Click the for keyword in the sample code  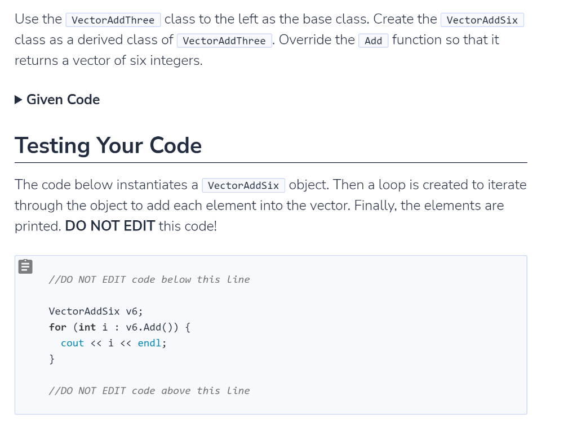click(x=57, y=327)
